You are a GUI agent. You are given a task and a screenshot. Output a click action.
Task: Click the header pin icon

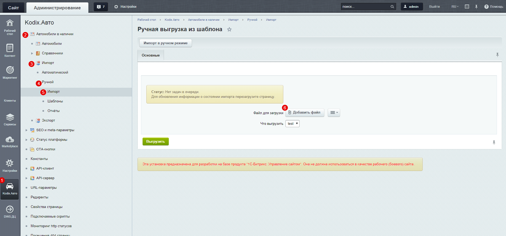(476, 7)
